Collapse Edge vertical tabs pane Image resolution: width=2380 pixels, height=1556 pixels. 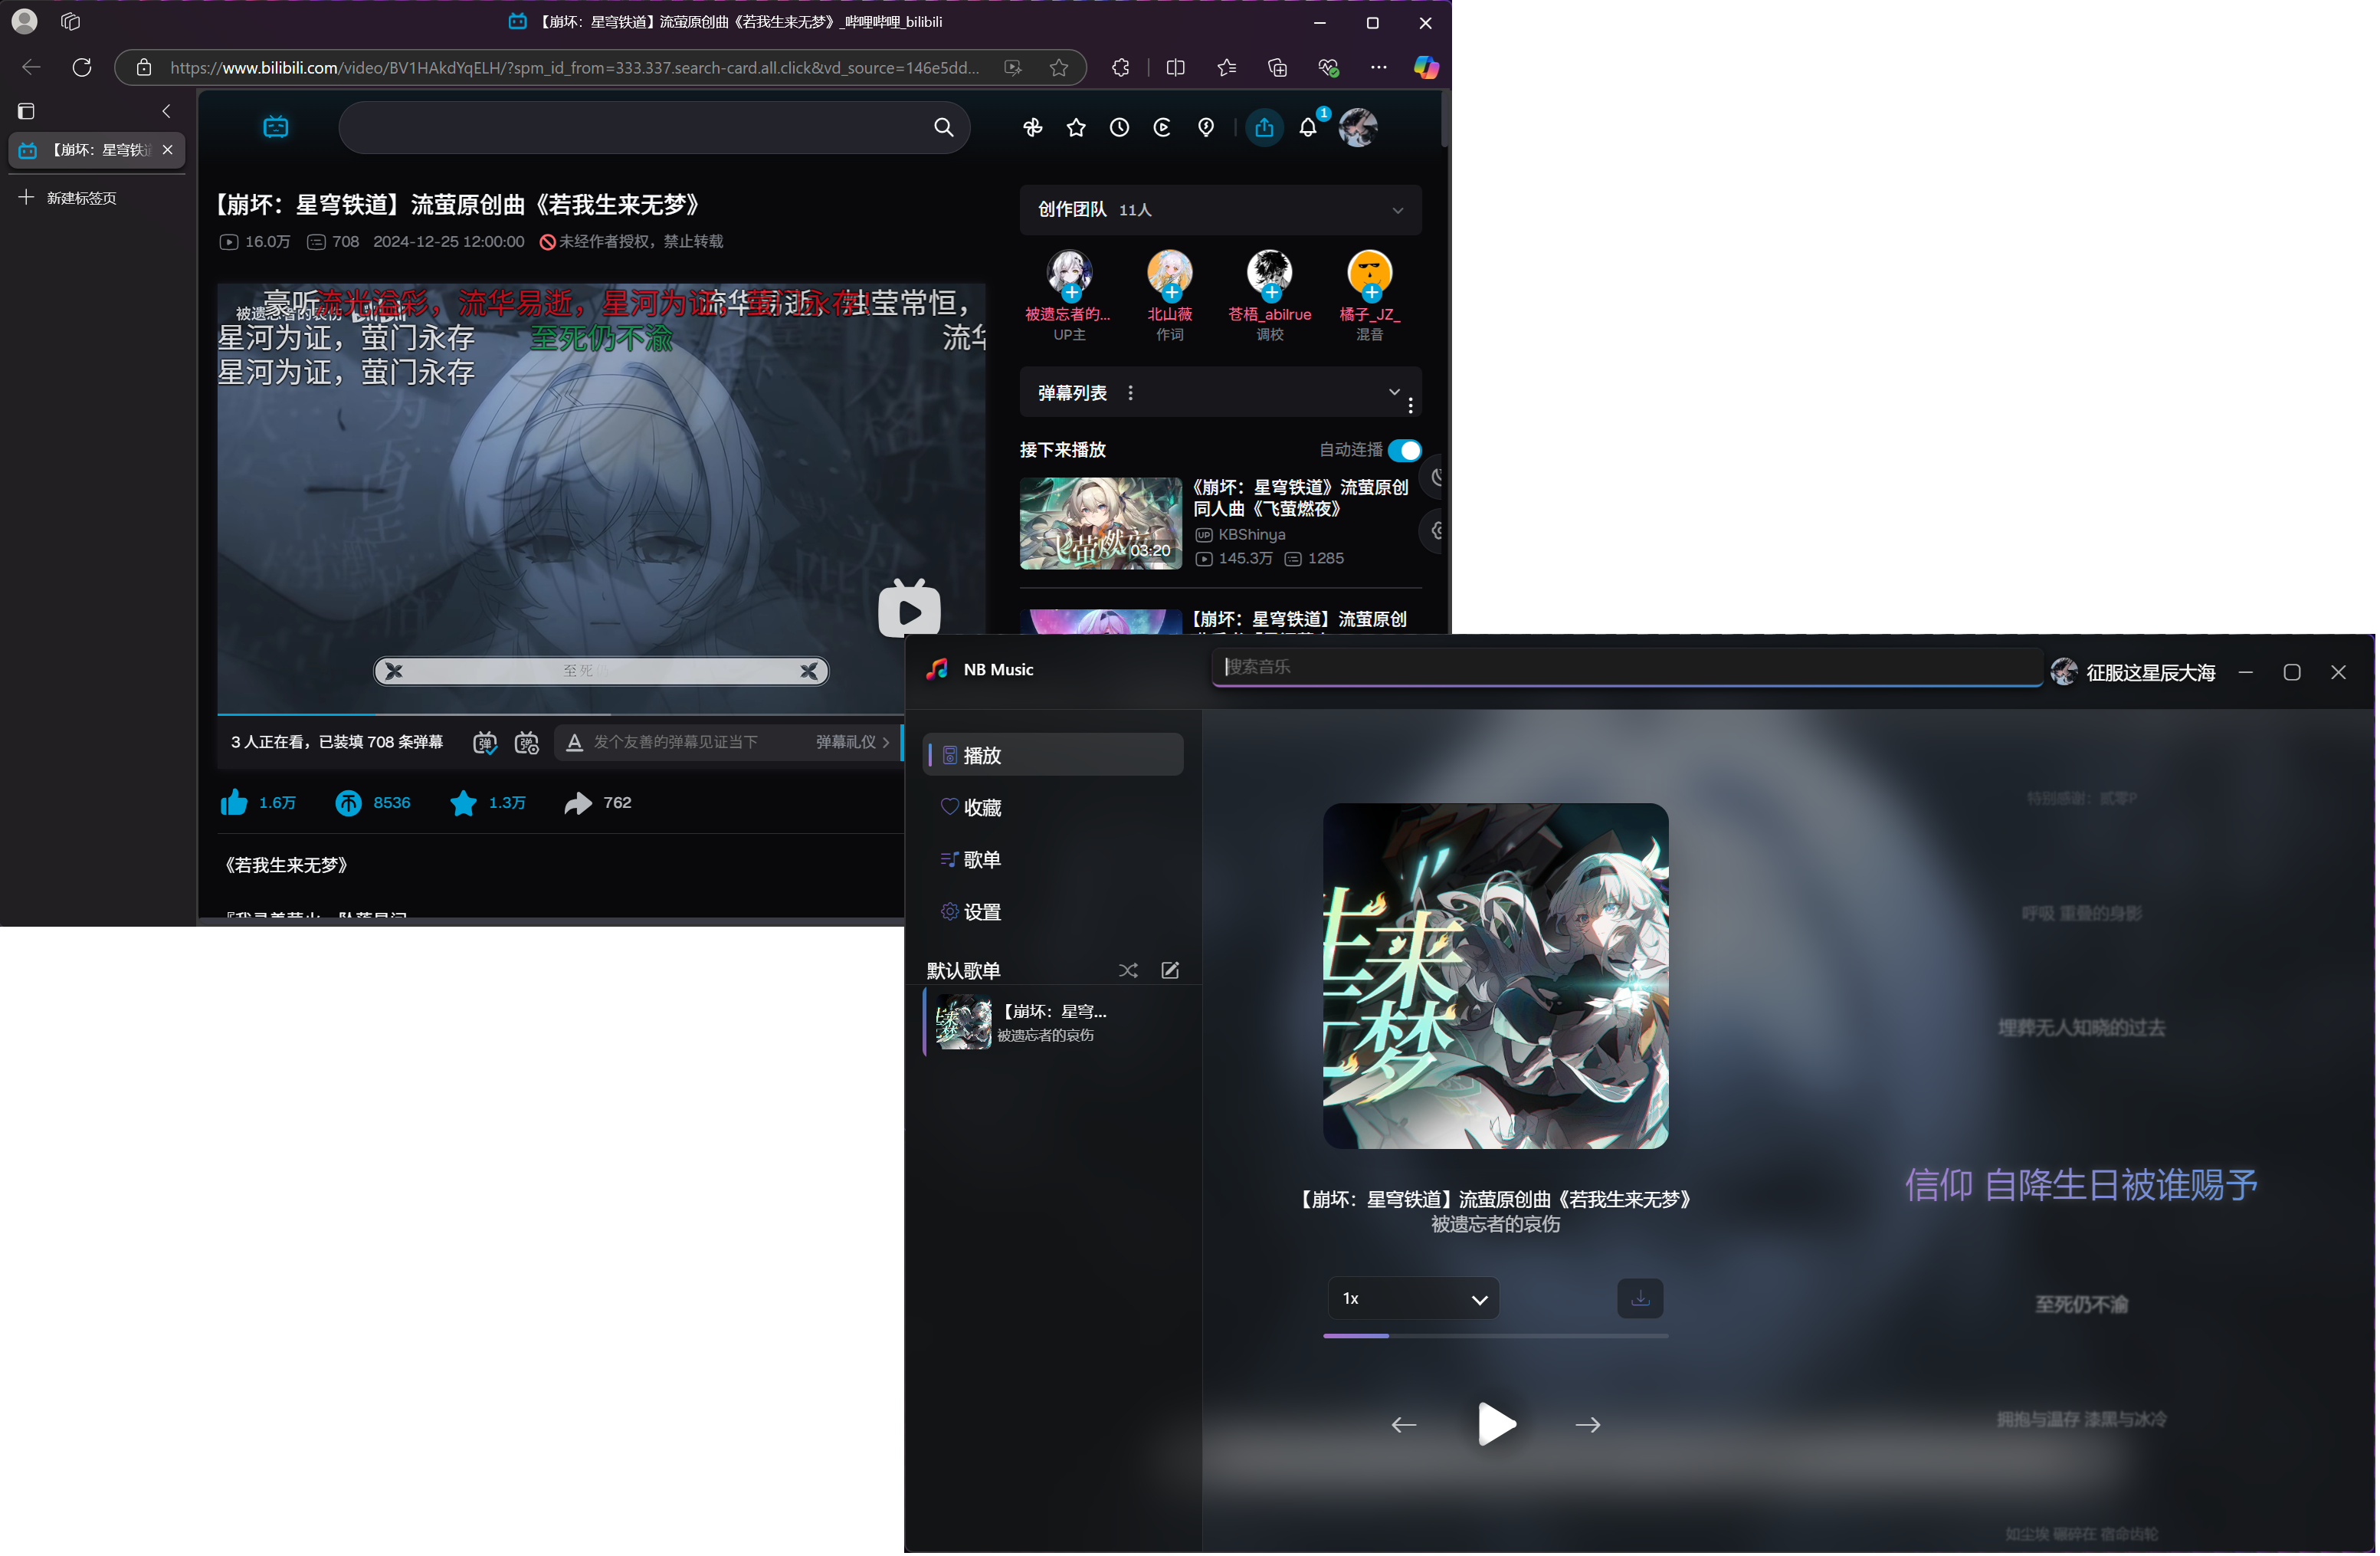pyautogui.click(x=167, y=111)
